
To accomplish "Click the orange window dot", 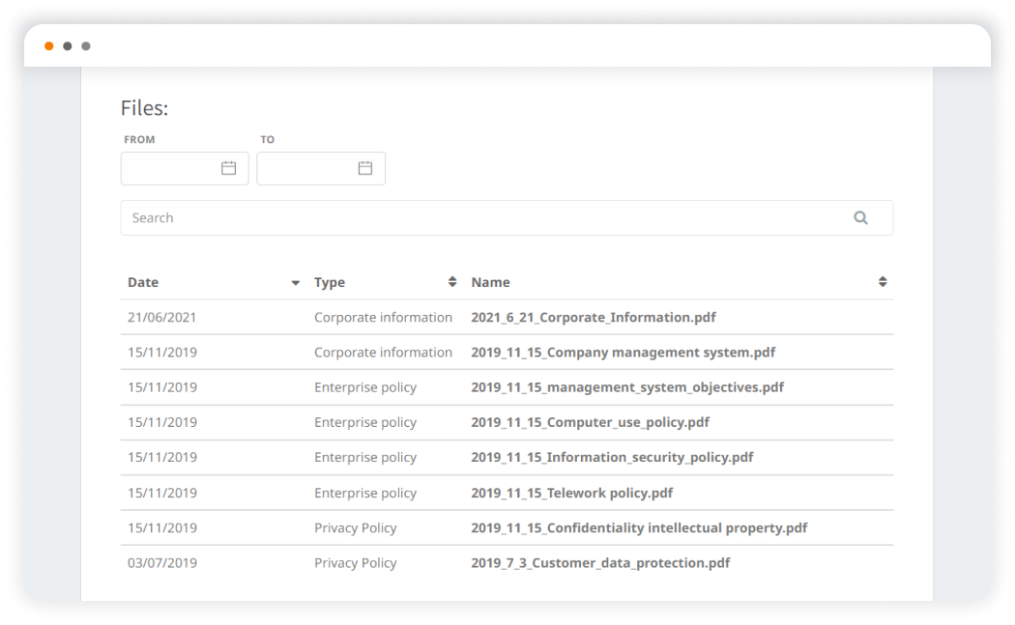I will 49,46.
